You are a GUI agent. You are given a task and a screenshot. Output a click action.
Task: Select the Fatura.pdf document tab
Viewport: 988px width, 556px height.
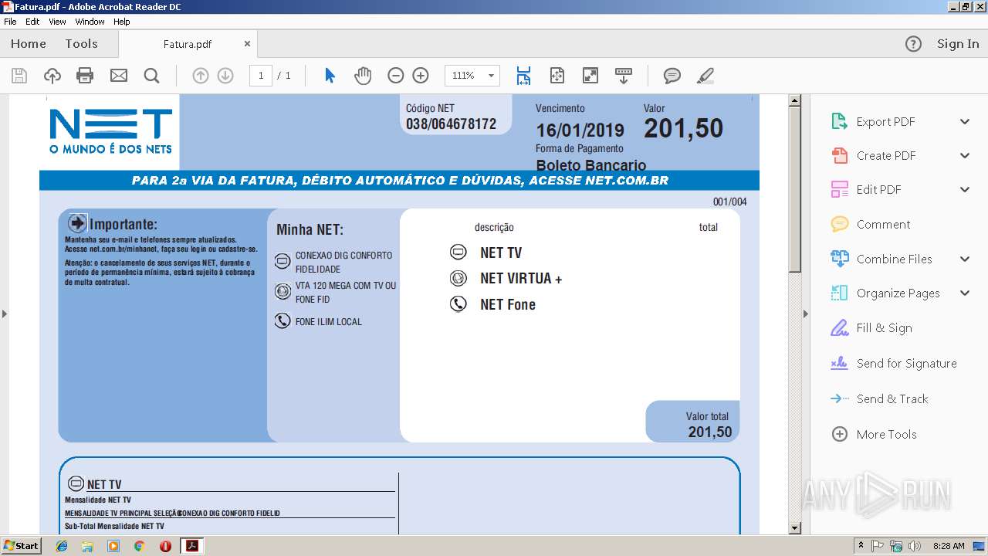tap(187, 45)
